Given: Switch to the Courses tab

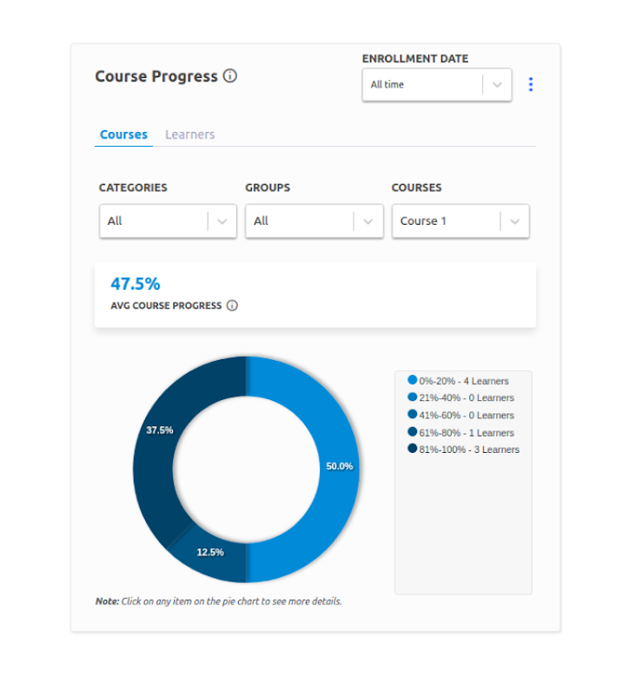Looking at the screenshot, I should [123, 135].
